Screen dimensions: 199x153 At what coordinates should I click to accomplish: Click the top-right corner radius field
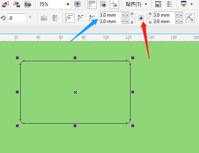[x=164, y=15]
